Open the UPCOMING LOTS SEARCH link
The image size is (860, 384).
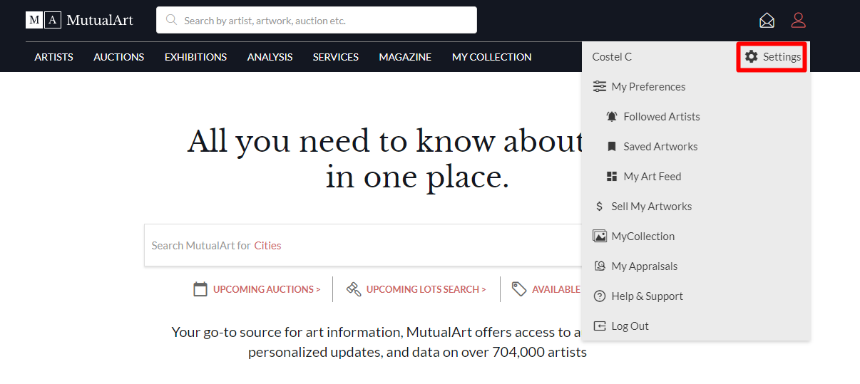coord(426,289)
